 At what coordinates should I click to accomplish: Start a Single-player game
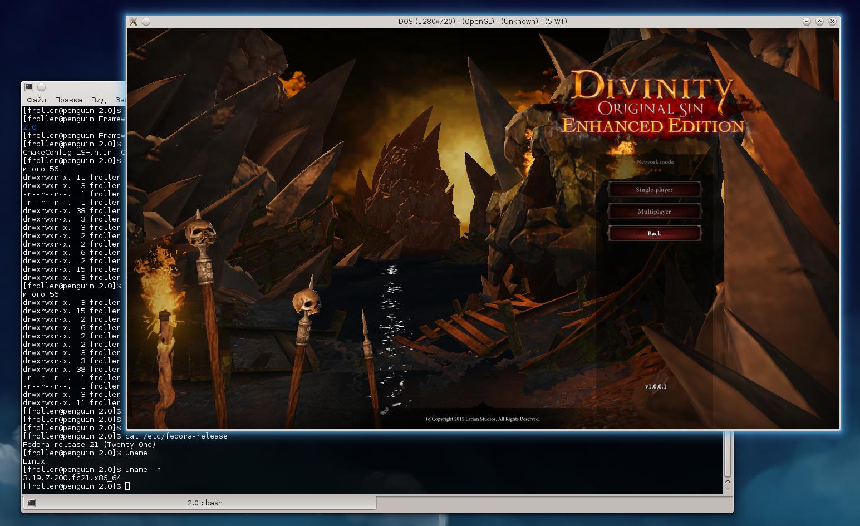[x=654, y=190]
